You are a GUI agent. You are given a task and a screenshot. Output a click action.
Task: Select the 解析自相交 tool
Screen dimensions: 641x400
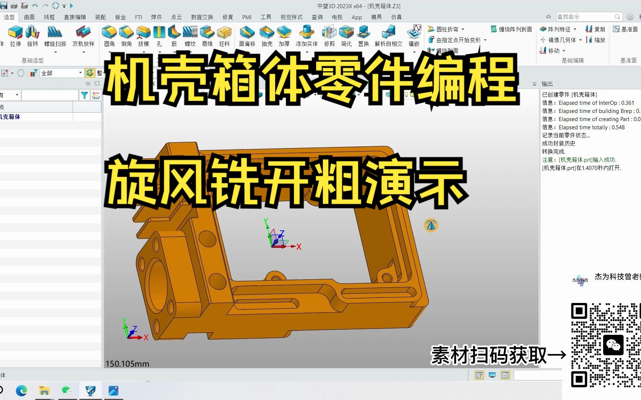coord(388,36)
